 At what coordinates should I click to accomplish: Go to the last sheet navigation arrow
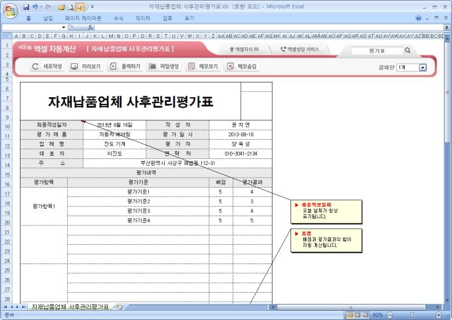(x=23, y=307)
